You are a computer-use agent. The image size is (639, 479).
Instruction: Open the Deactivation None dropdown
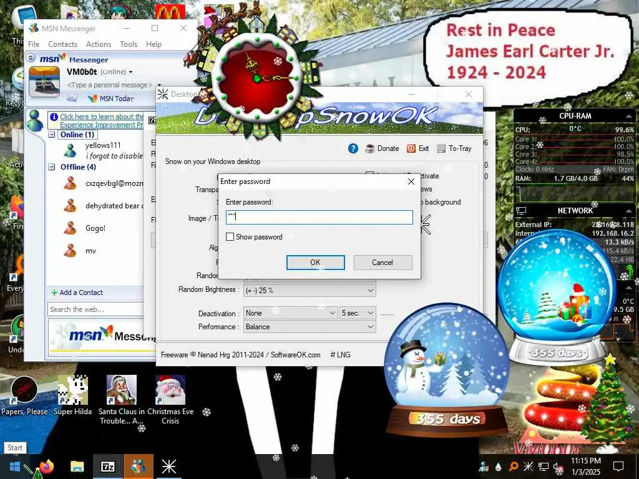pos(332,313)
